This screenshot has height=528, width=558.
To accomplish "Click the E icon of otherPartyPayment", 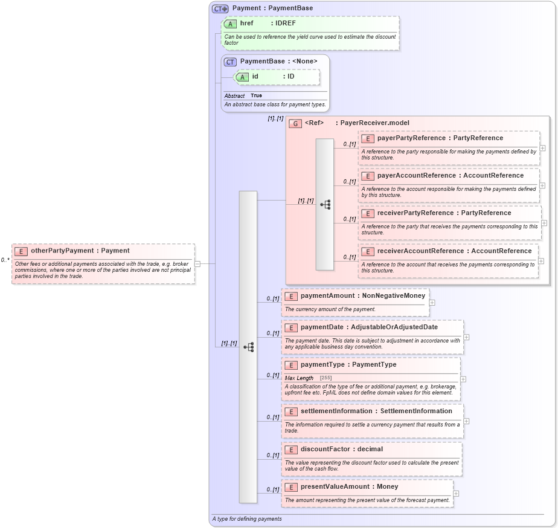I will (x=21, y=251).
